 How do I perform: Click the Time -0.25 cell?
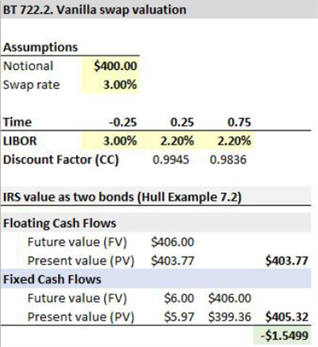[x=110, y=122]
